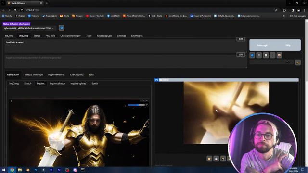Select the inner img2img mode tab
Screen dimensions: 308x173
(14, 83)
